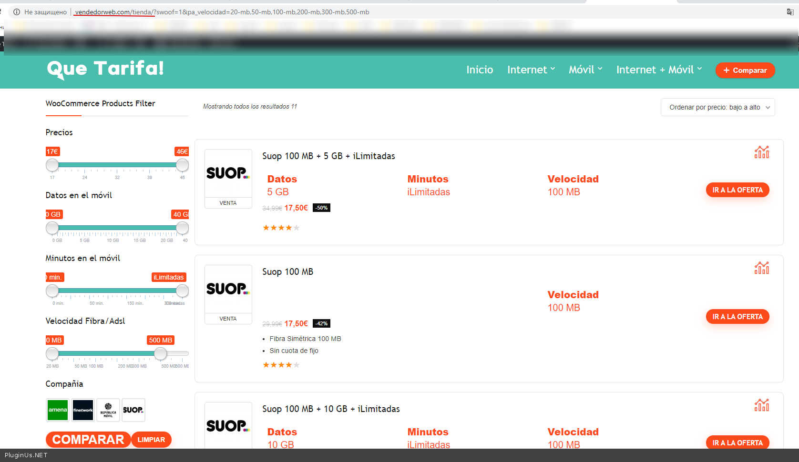Screen dimensions: 799x462
Task: Open the SUOP thumbnail for Suop 100 MB + 10 GB
Action: click(228, 425)
